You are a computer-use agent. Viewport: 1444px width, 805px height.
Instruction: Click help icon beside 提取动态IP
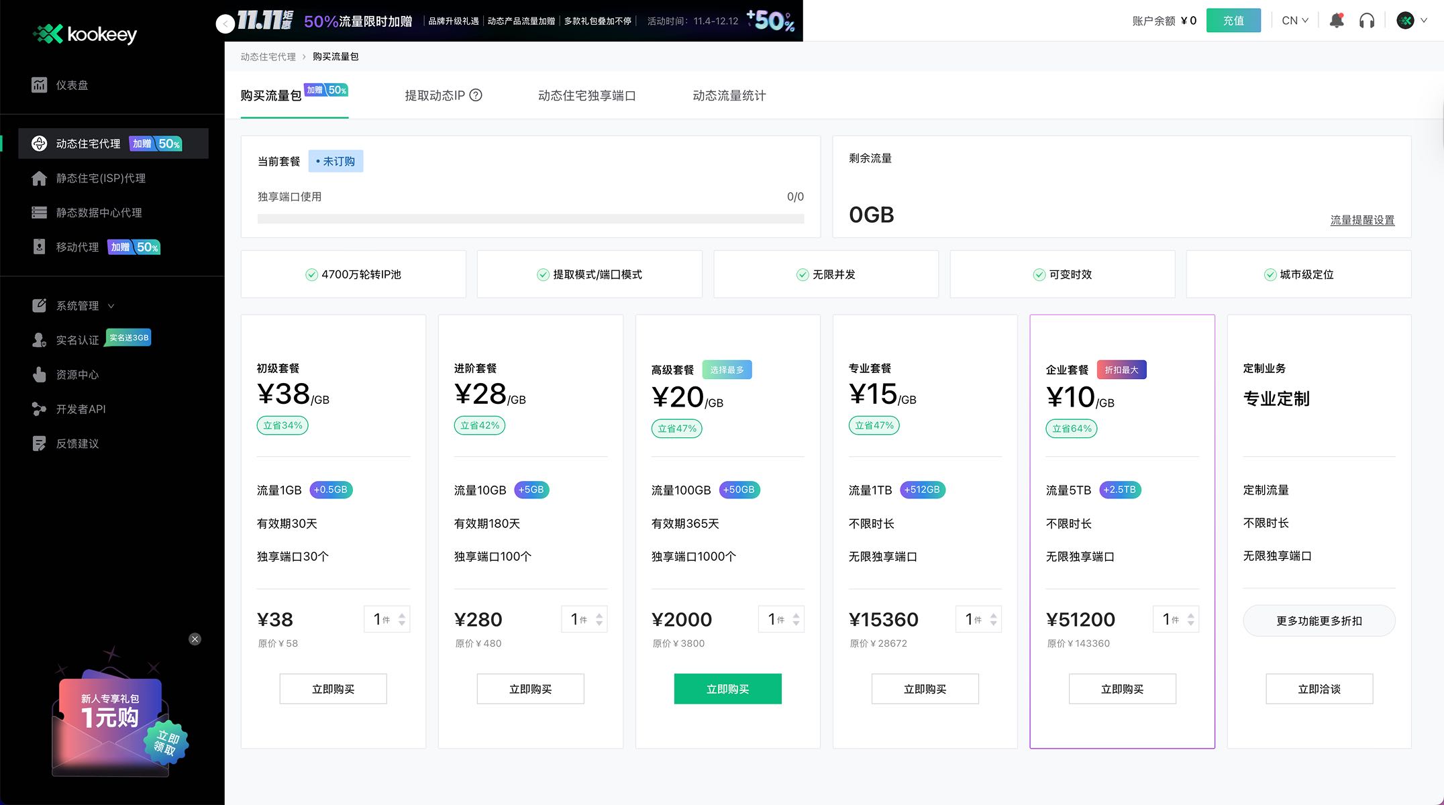click(476, 95)
